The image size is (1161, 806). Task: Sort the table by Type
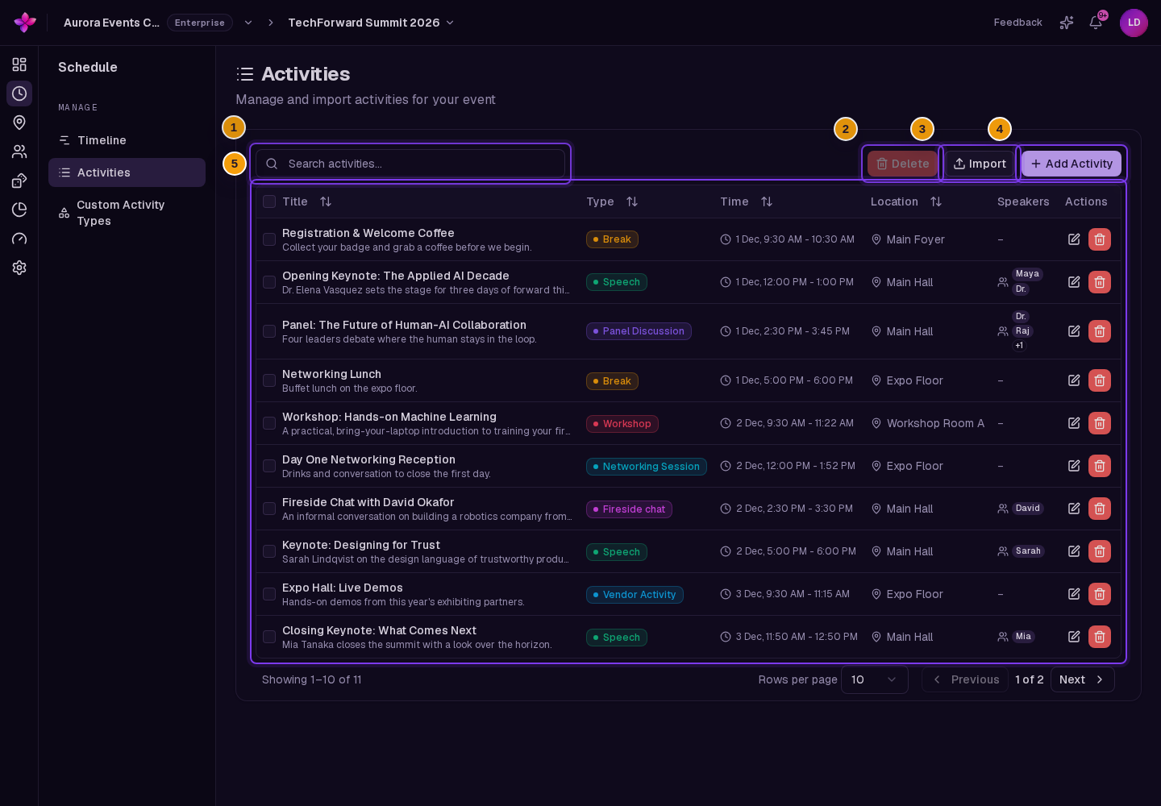632,201
